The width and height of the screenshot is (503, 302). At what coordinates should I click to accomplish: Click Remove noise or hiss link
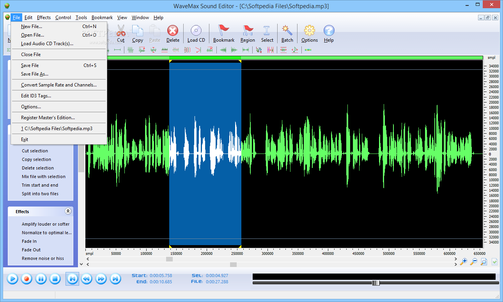pyautogui.click(x=43, y=258)
